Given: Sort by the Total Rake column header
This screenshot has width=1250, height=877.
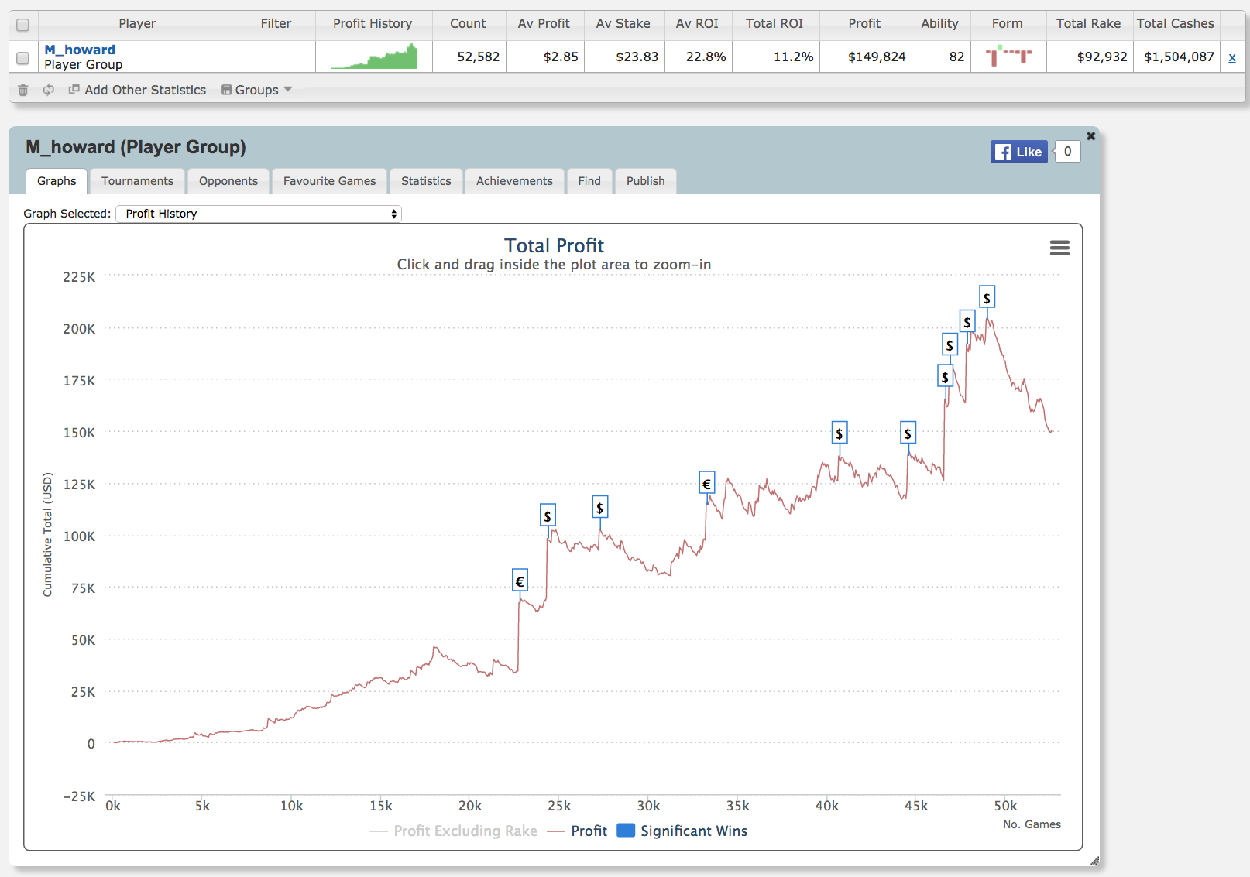Looking at the screenshot, I should click(1088, 24).
